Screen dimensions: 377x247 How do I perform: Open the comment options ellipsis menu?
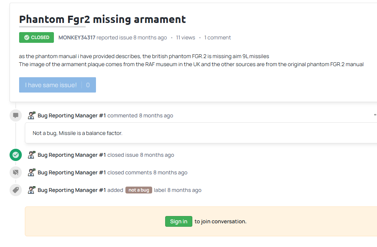[375, 114]
